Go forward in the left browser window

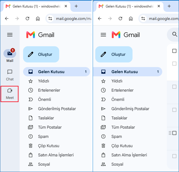click(17, 19)
